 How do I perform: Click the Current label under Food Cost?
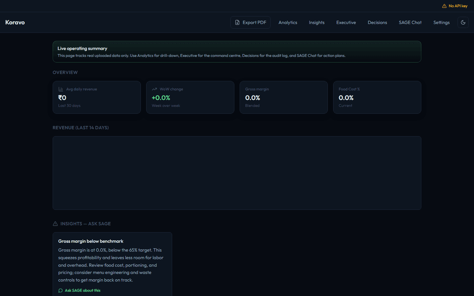345,106
